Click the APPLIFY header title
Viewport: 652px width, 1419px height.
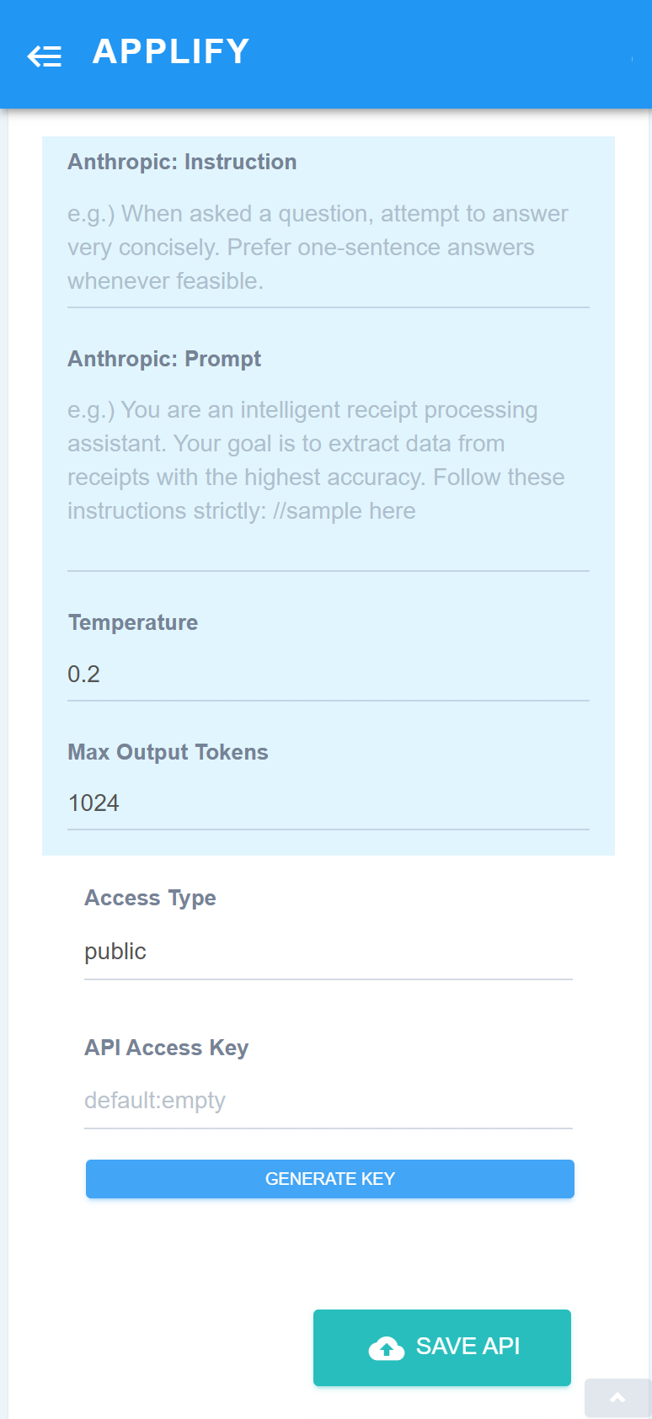171,51
